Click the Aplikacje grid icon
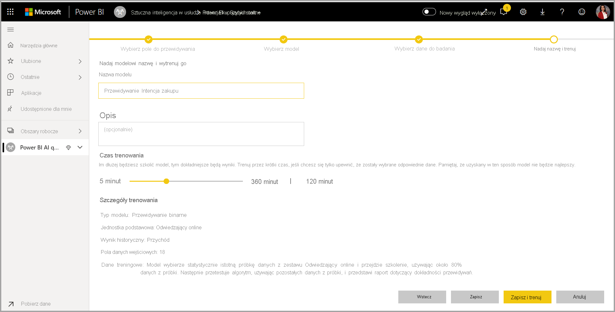Screen dimensions: 615x312 [11, 93]
